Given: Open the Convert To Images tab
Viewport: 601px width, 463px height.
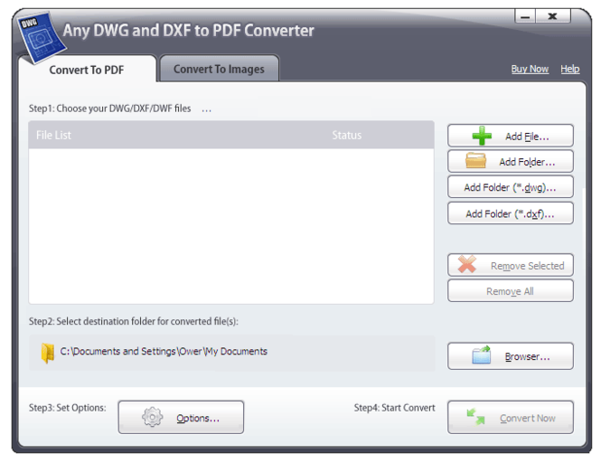Looking at the screenshot, I should (219, 69).
